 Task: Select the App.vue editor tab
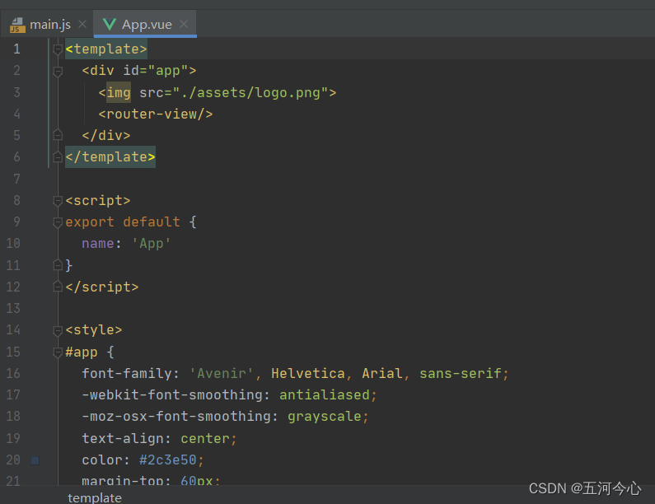pos(146,24)
